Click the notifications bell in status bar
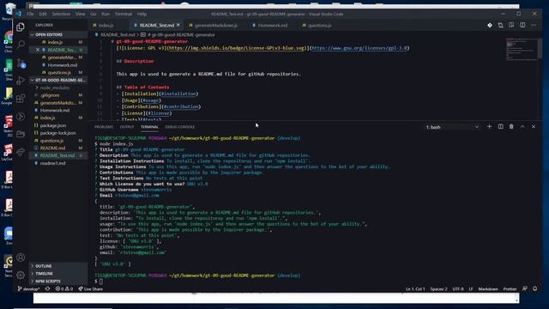 (x=535, y=289)
